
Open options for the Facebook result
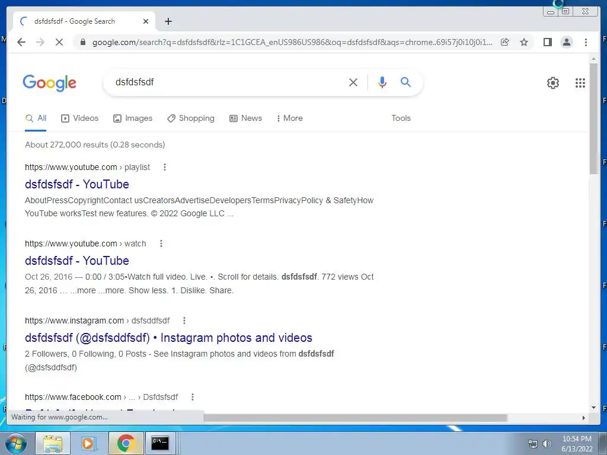point(193,397)
